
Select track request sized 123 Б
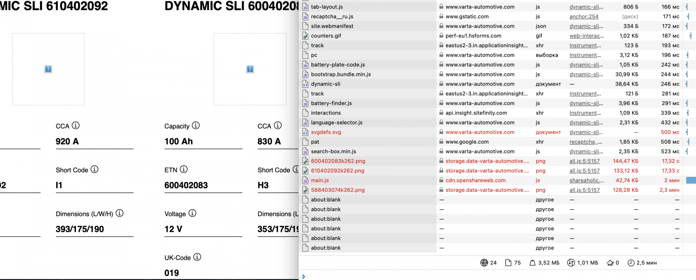point(497,45)
